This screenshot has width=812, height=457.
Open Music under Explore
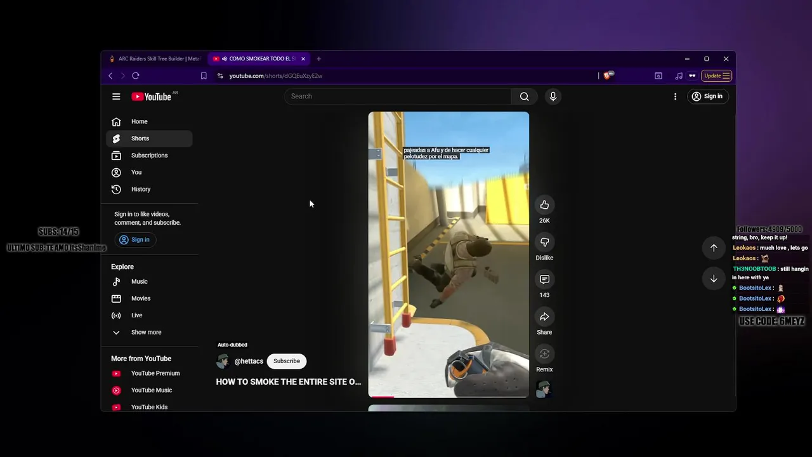click(x=149, y=282)
